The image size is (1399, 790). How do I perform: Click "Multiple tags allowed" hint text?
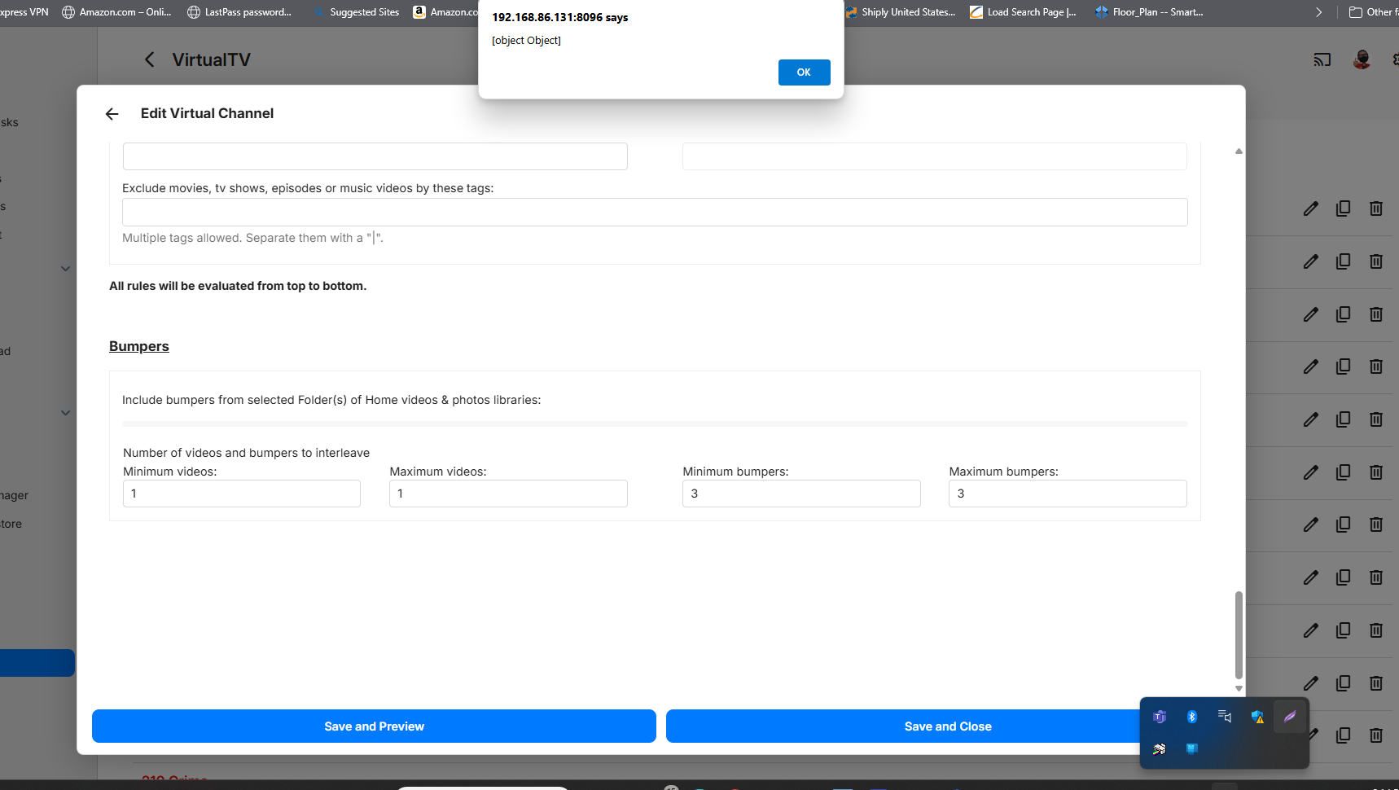(x=252, y=238)
